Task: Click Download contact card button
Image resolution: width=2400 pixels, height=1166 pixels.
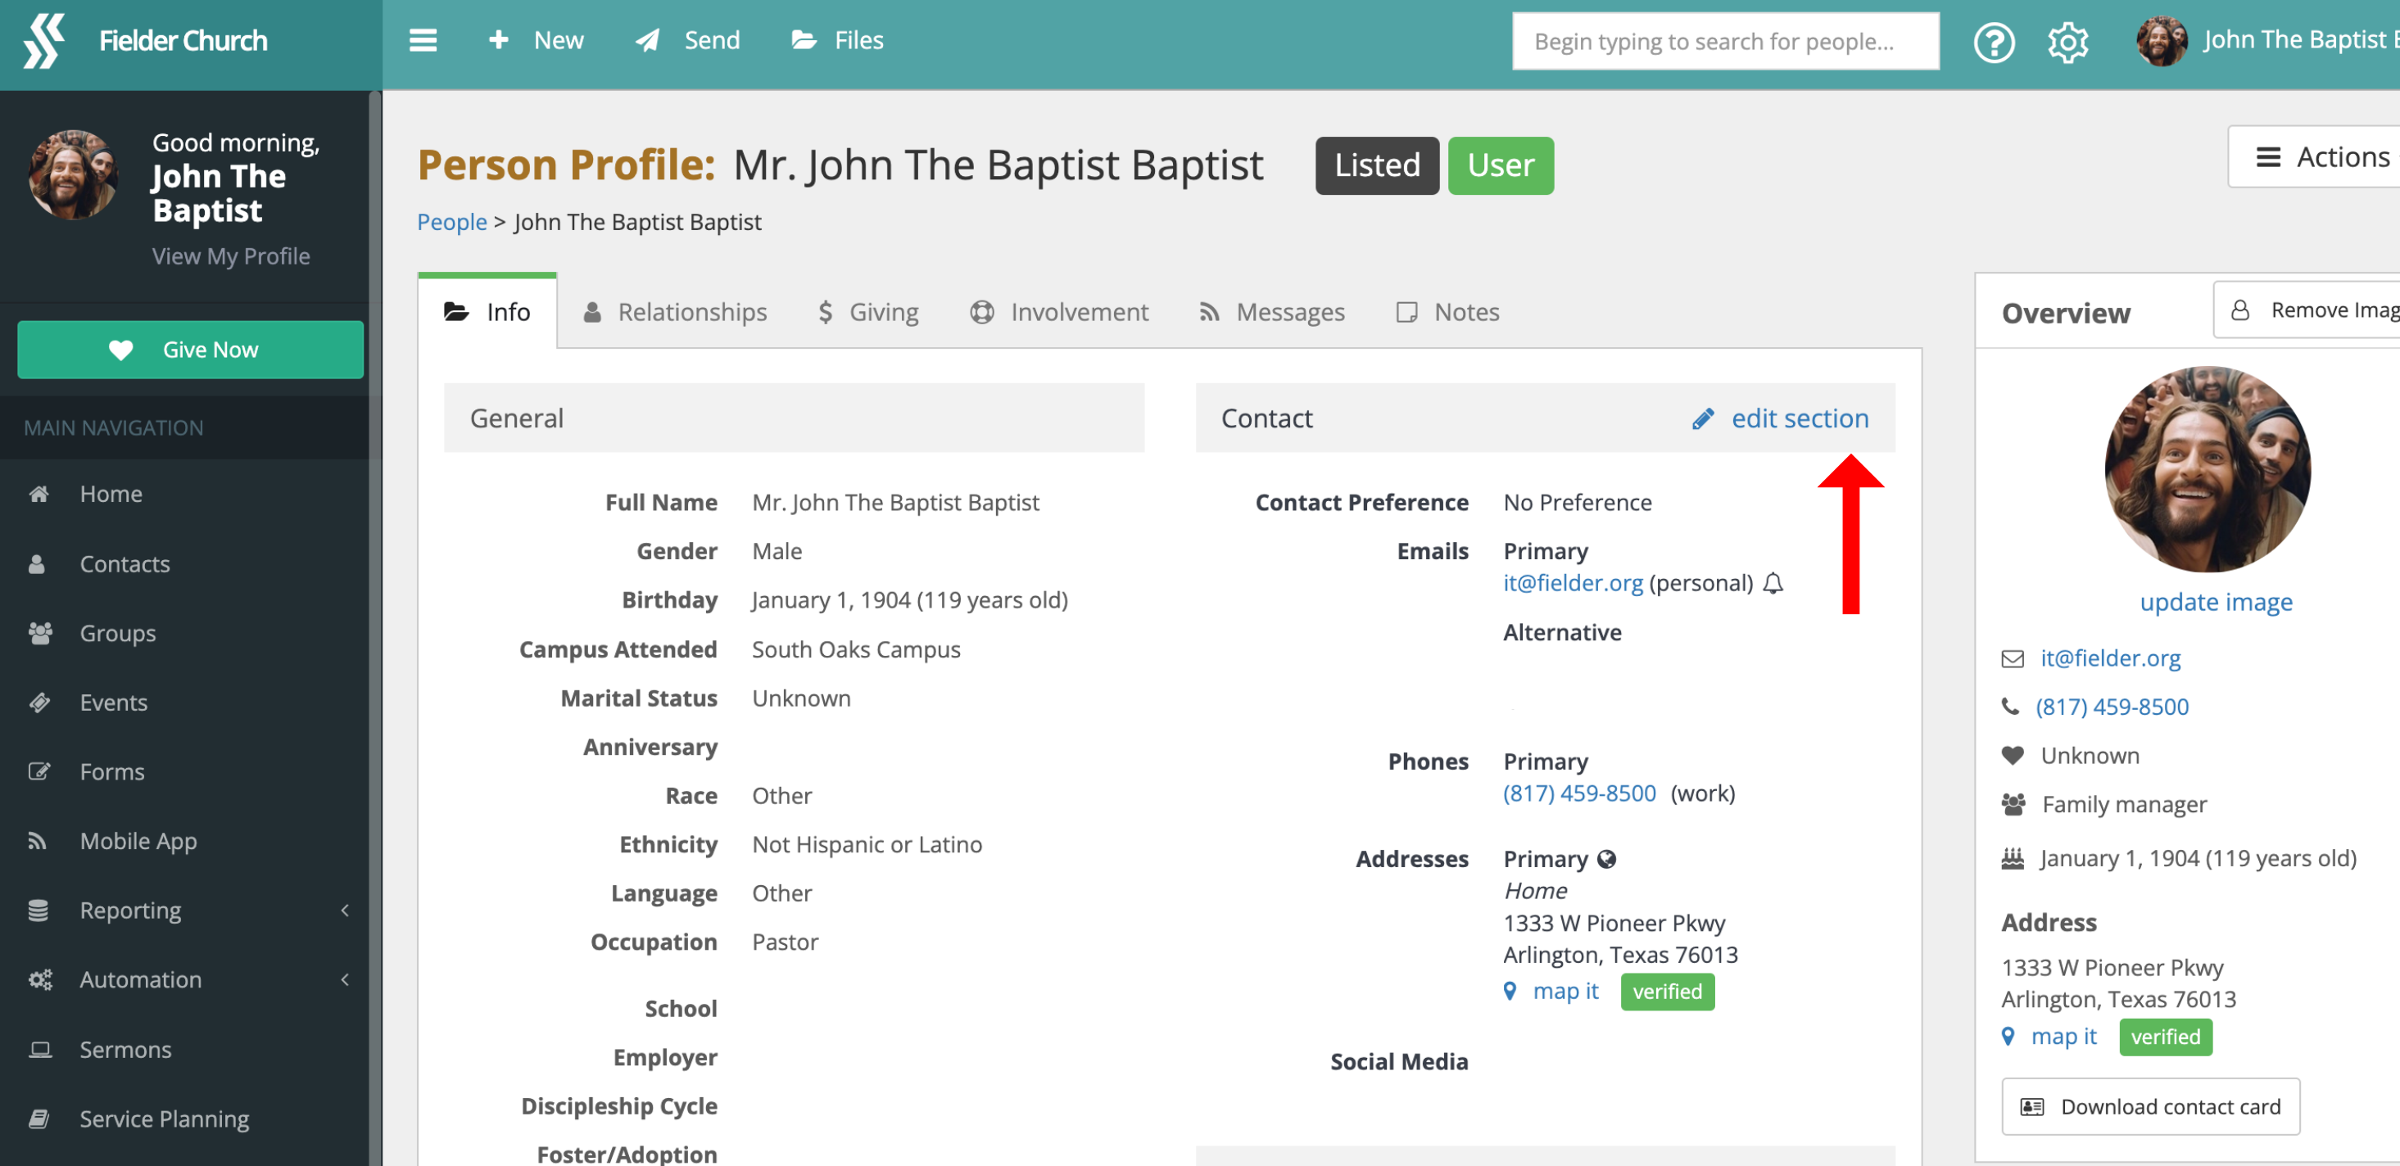Action: 2150,1106
